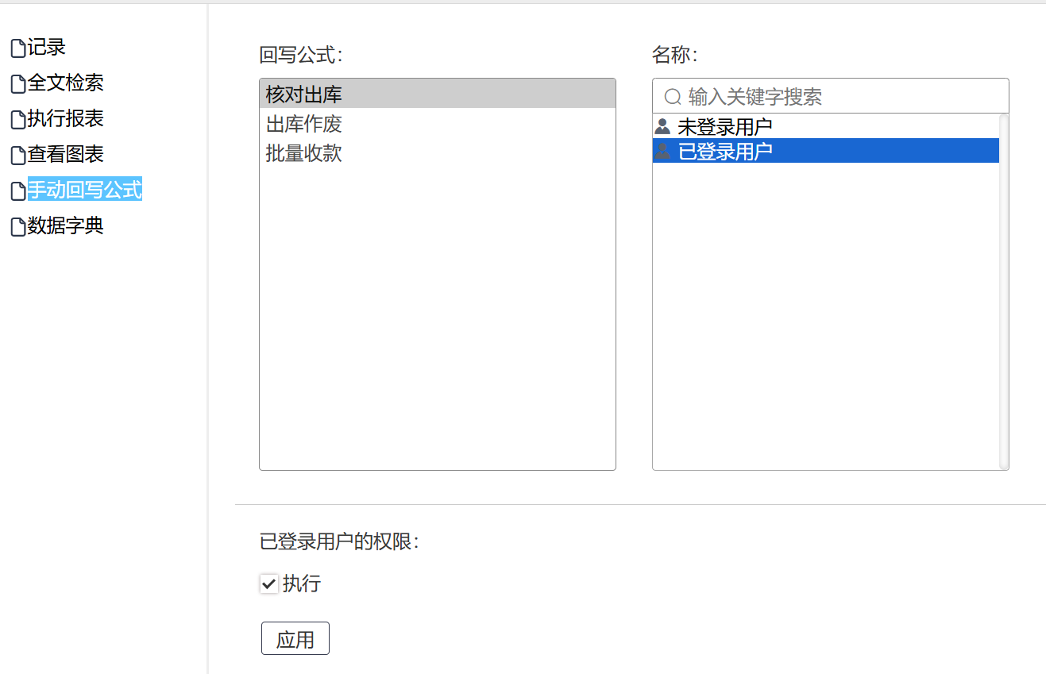Select the 核对出库 formula entry
This screenshot has width=1046, height=674.
pos(304,95)
